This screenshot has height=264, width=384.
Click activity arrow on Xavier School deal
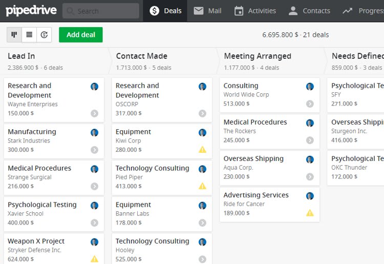point(95,223)
